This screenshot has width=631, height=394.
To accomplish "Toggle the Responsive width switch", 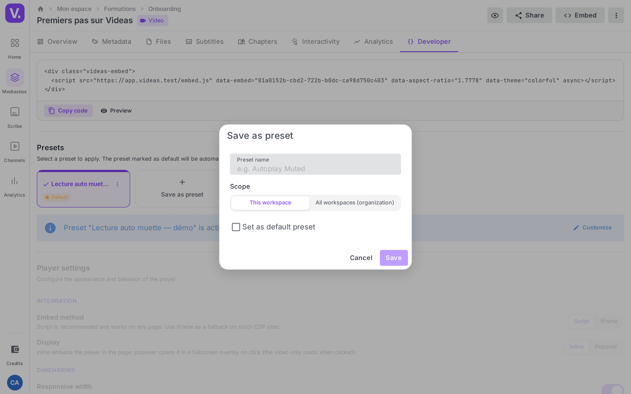I will click(x=612, y=389).
